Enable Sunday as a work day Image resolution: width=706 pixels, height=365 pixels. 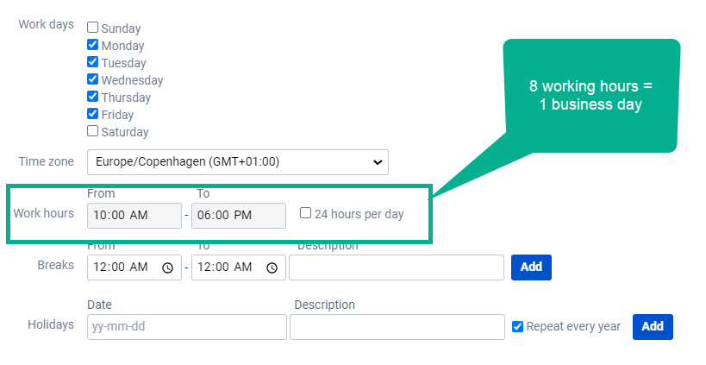click(x=93, y=28)
